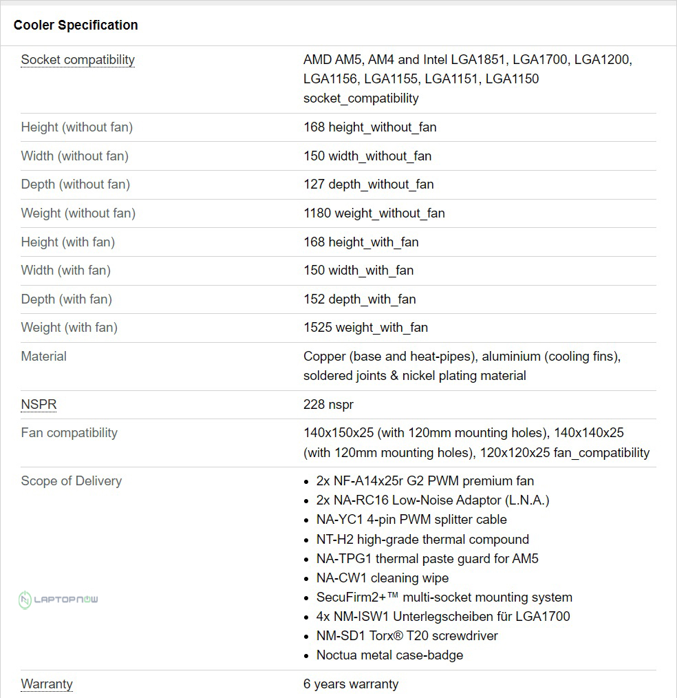Click the Fan compatibility label

pyautogui.click(x=69, y=433)
